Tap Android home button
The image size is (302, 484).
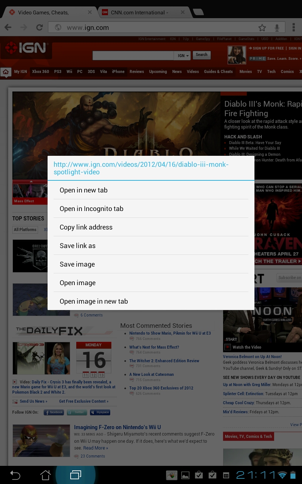[x=45, y=475]
